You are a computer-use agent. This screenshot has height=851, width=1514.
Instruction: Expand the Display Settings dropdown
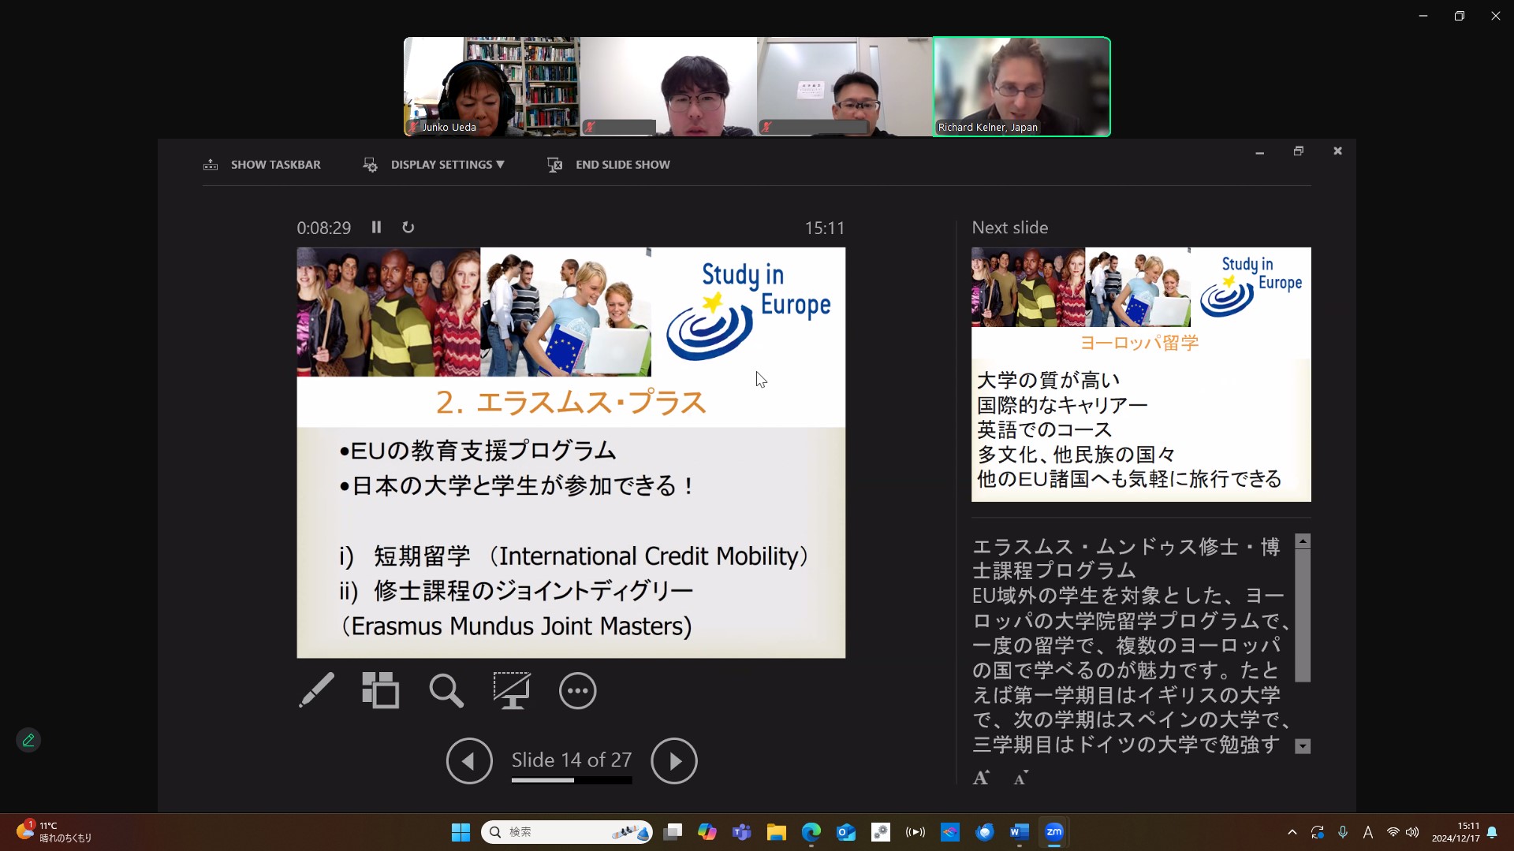pos(446,165)
